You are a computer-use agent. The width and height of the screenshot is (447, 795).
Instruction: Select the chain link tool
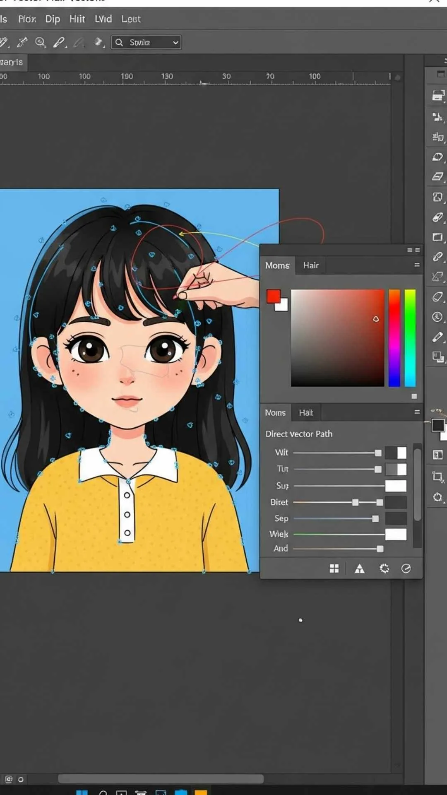[x=437, y=257]
